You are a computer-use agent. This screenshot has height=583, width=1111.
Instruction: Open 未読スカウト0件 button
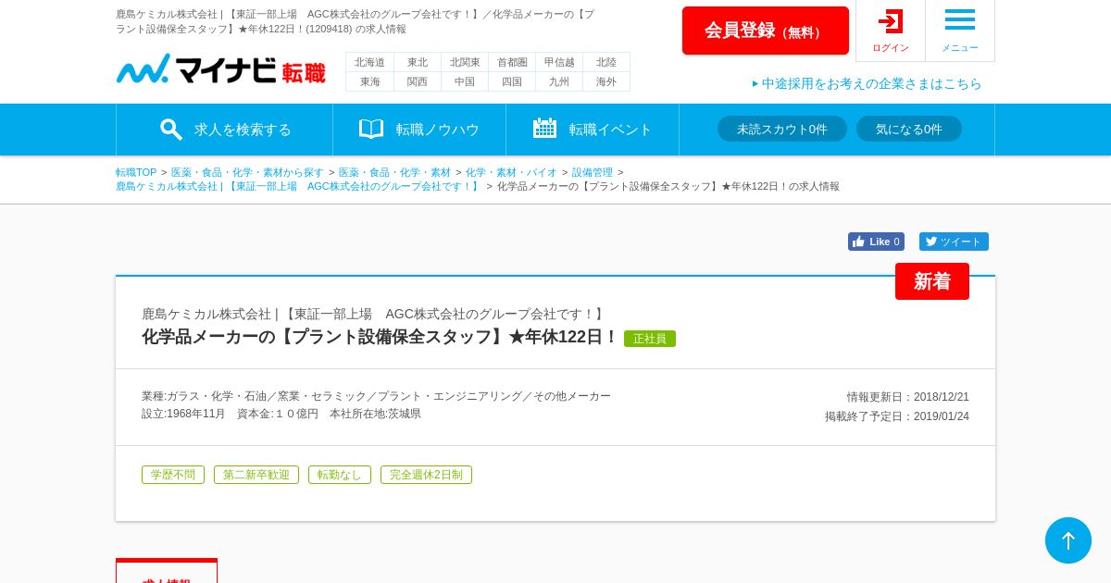pos(782,129)
